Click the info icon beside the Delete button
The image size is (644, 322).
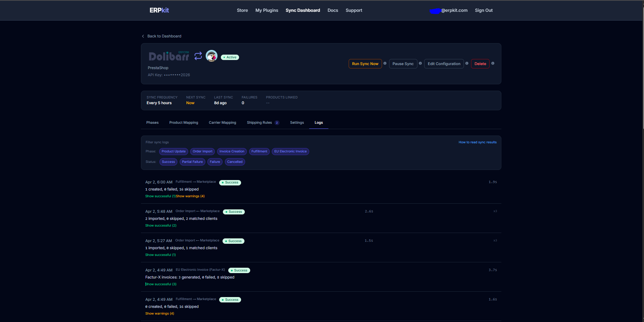click(493, 63)
